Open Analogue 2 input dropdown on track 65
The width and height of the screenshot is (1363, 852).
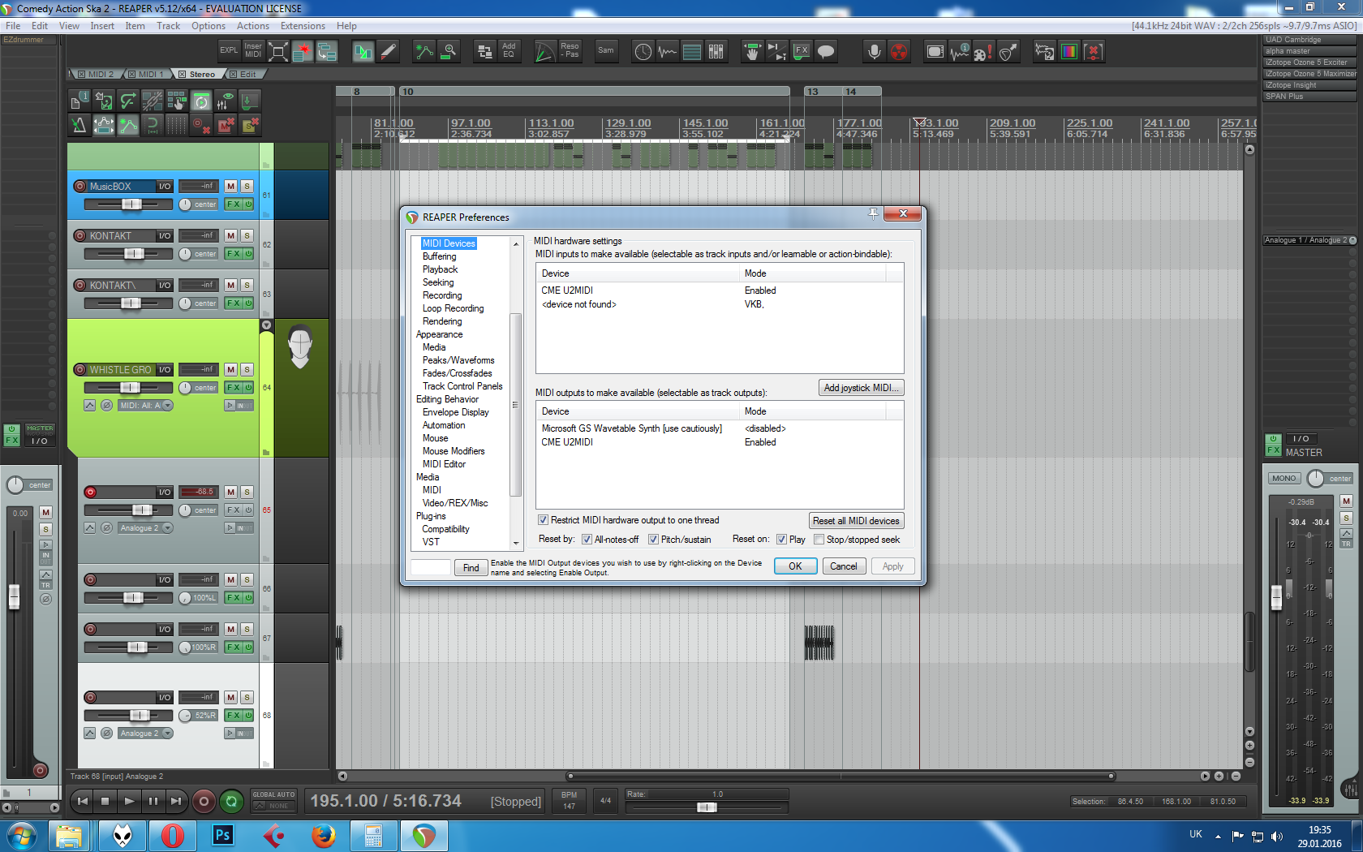click(145, 528)
